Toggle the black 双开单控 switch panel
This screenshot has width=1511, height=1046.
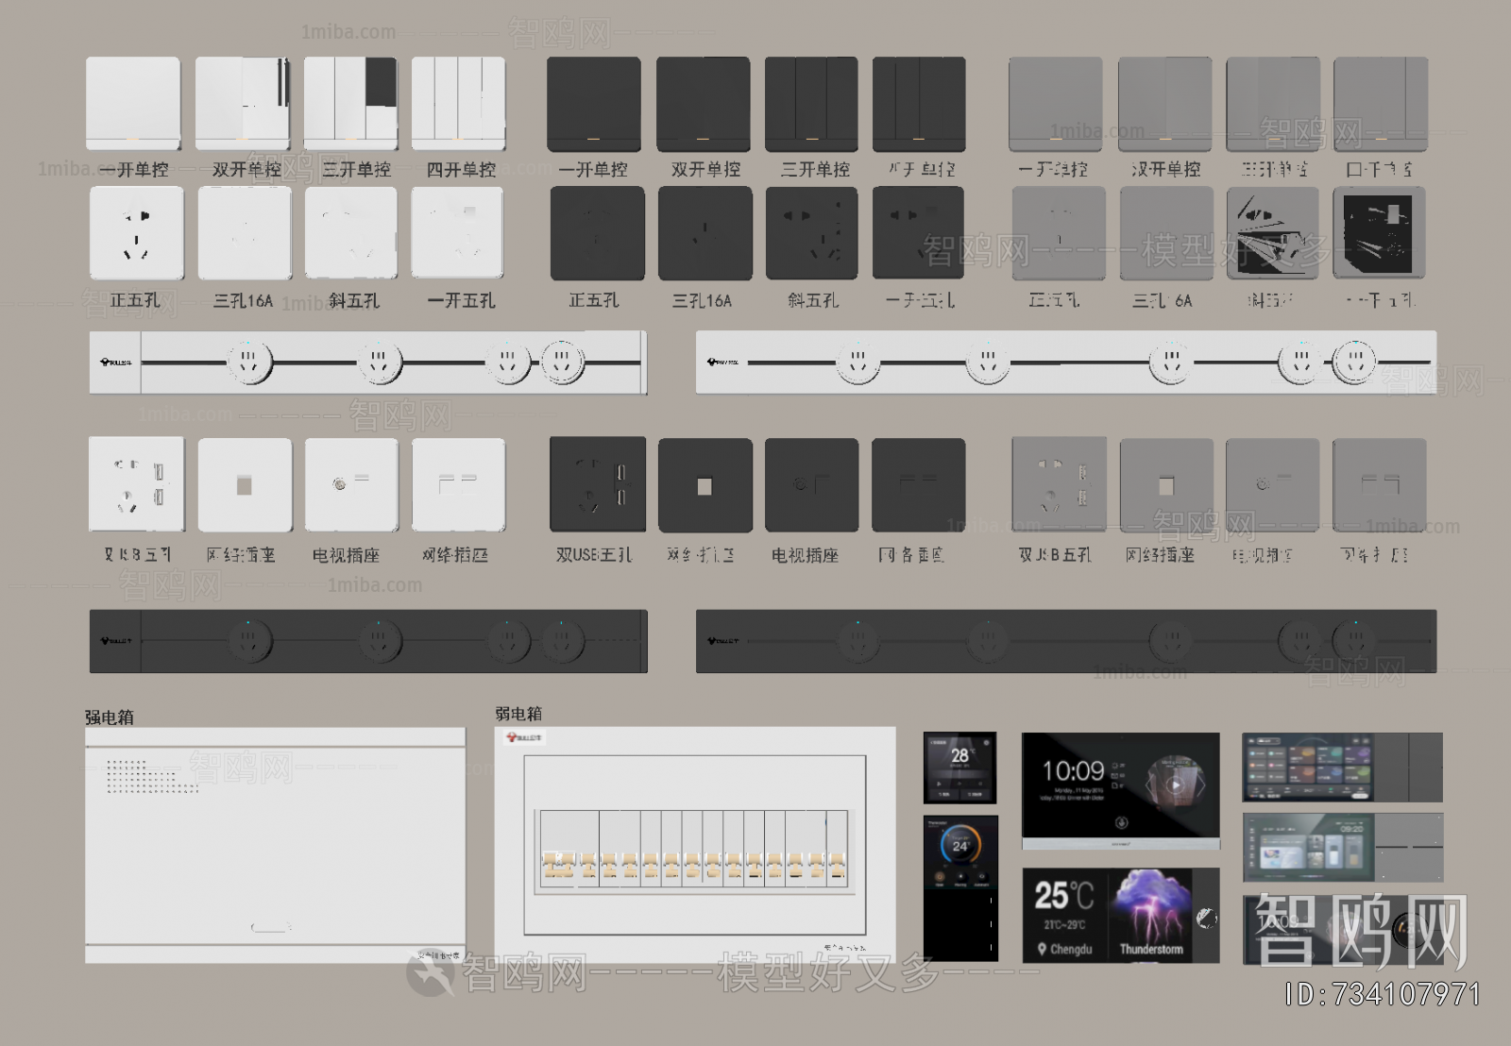pyautogui.click(x=703, y=103)
